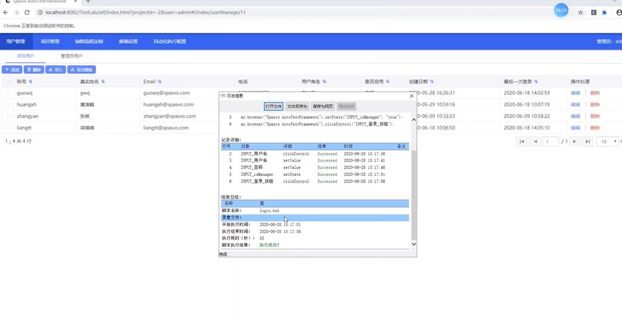Sort by the 创建日期 column sort icon

[x=432, y=82]
